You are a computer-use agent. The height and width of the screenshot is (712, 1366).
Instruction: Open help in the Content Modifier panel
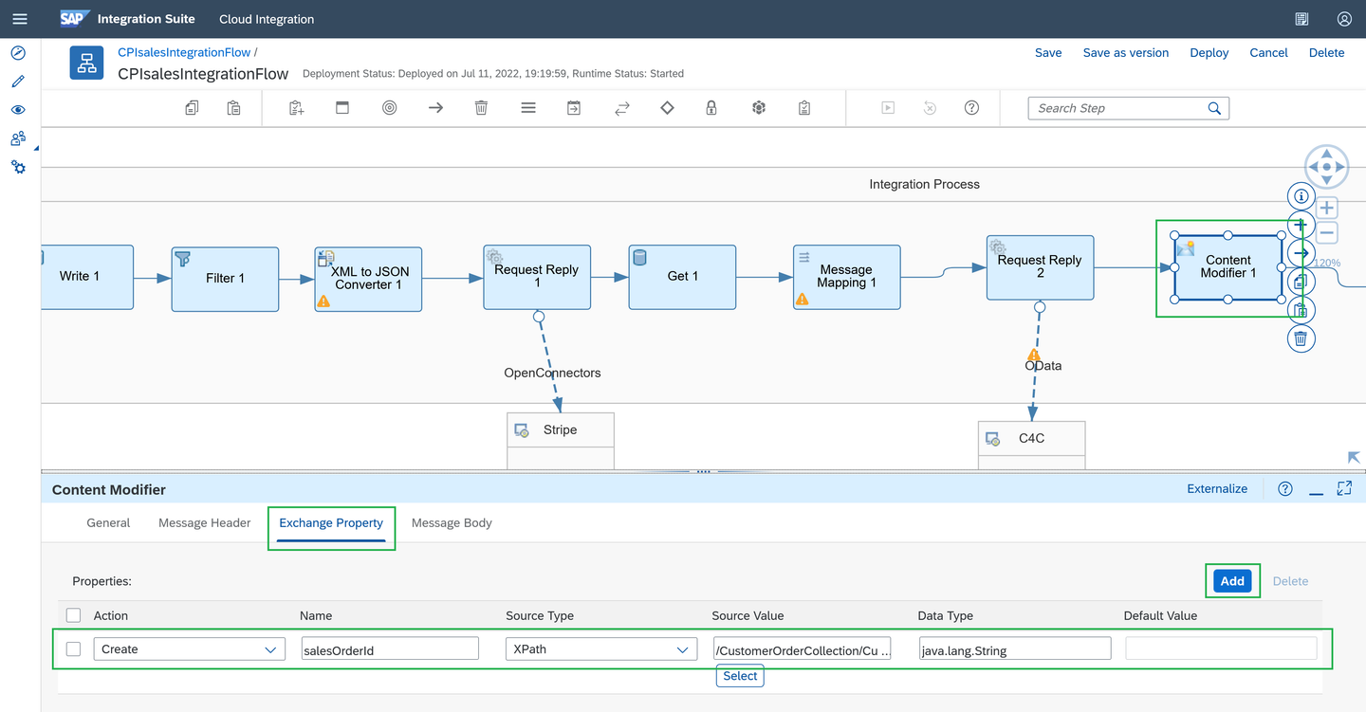point(1285,489)
